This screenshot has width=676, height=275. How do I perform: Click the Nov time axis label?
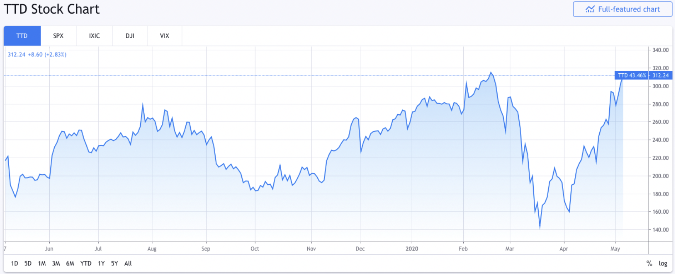311,249
